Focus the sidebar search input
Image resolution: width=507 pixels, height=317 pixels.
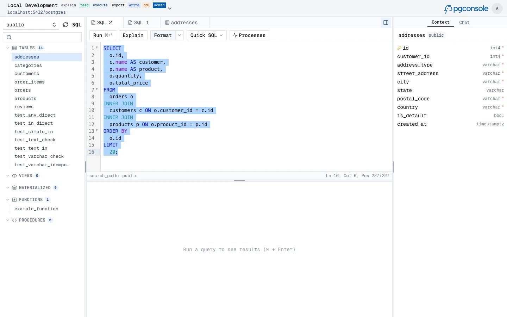[x=42, y=37]
